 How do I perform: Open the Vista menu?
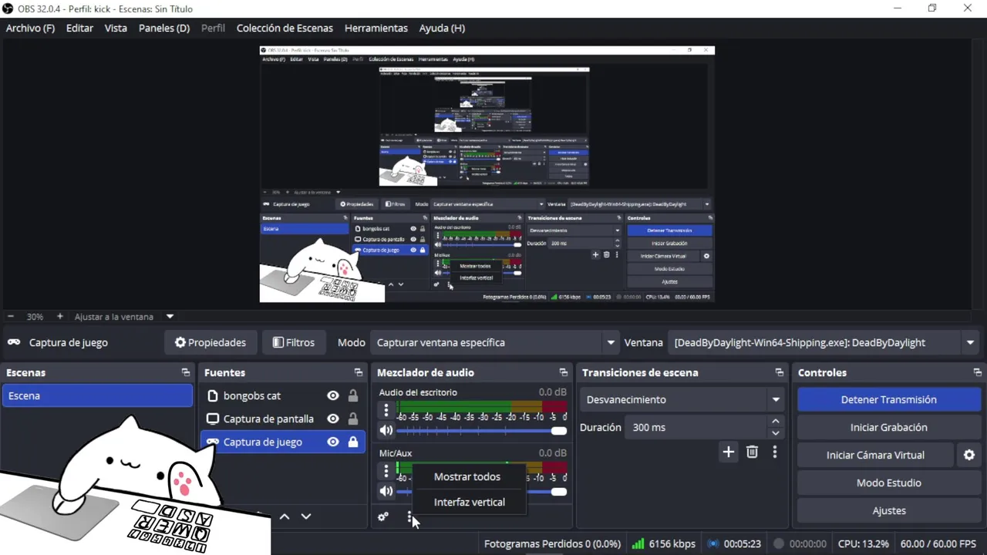(x=116, y=28)
